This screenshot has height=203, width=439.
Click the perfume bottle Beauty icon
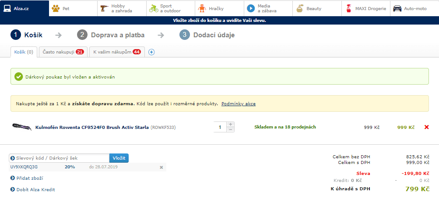pos(299,8)
